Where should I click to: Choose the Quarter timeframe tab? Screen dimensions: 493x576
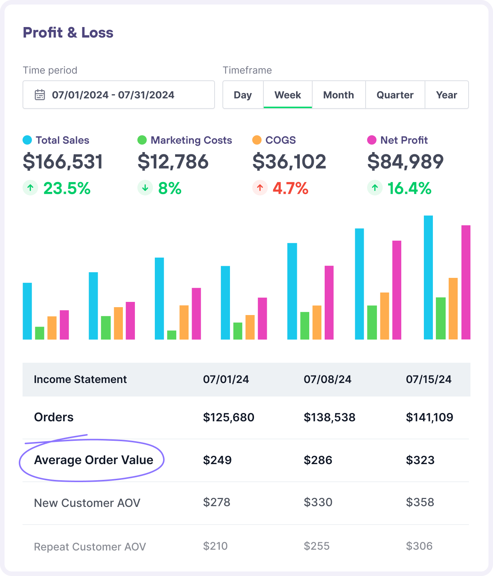pyautogui.click(x=395, y=95)
